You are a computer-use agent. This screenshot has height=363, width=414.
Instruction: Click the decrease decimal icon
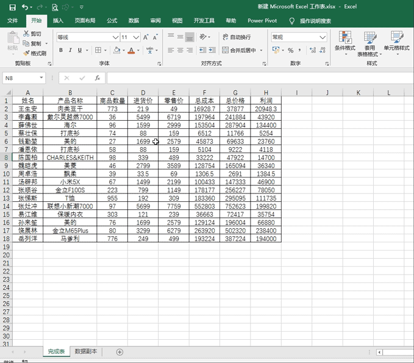(x=323, y=50)
